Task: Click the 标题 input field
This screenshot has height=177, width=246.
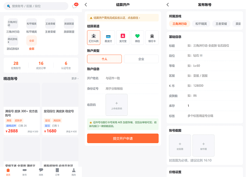Action: click(214, 46)
